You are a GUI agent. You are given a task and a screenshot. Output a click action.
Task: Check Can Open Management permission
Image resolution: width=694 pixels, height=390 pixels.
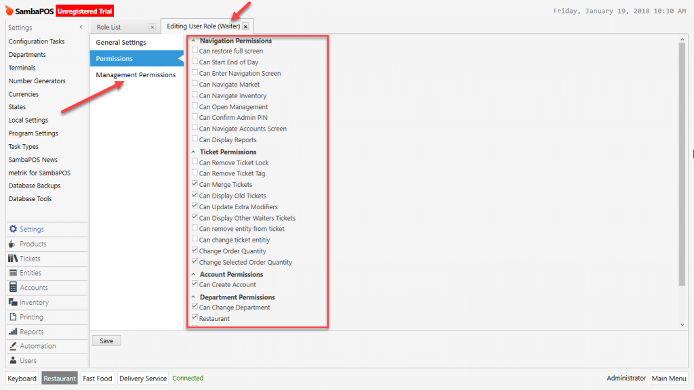click(195, 106)
